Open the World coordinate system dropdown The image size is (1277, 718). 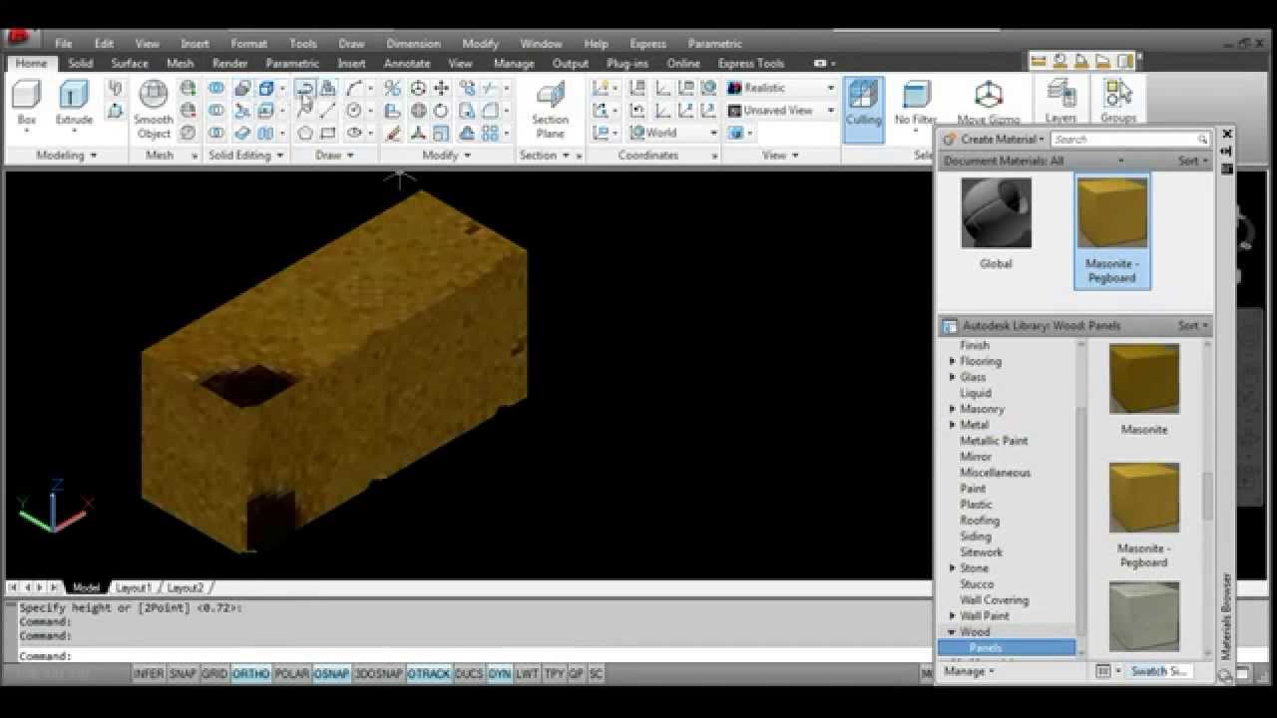673,133
